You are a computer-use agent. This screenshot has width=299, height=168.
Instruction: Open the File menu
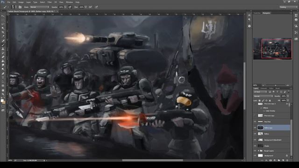pos(8,2)
